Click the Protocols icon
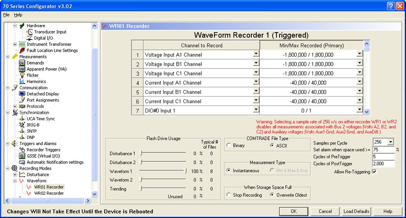406x218 pixels. tap(22, 106)
